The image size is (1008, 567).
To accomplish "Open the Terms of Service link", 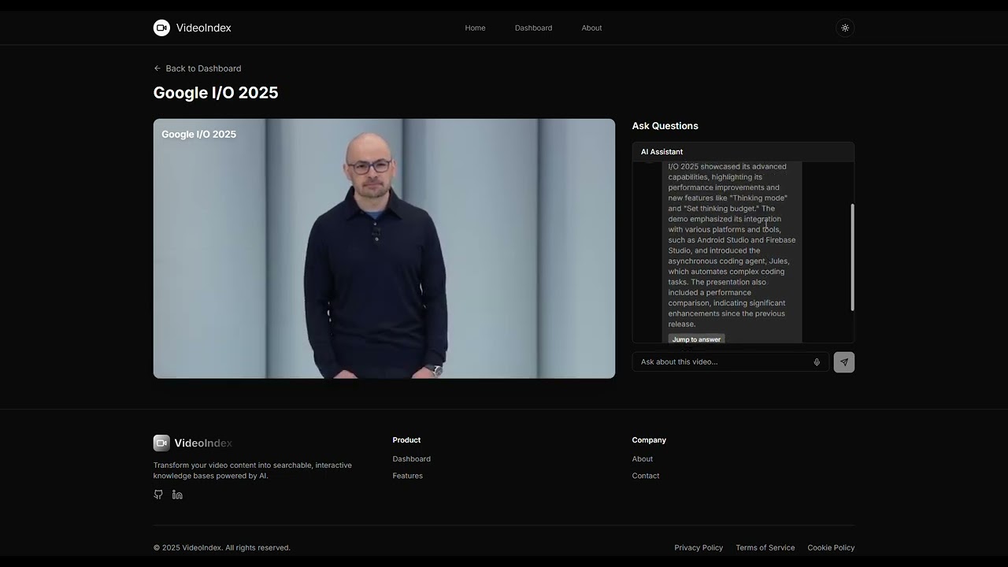I will tap(765, 547).
